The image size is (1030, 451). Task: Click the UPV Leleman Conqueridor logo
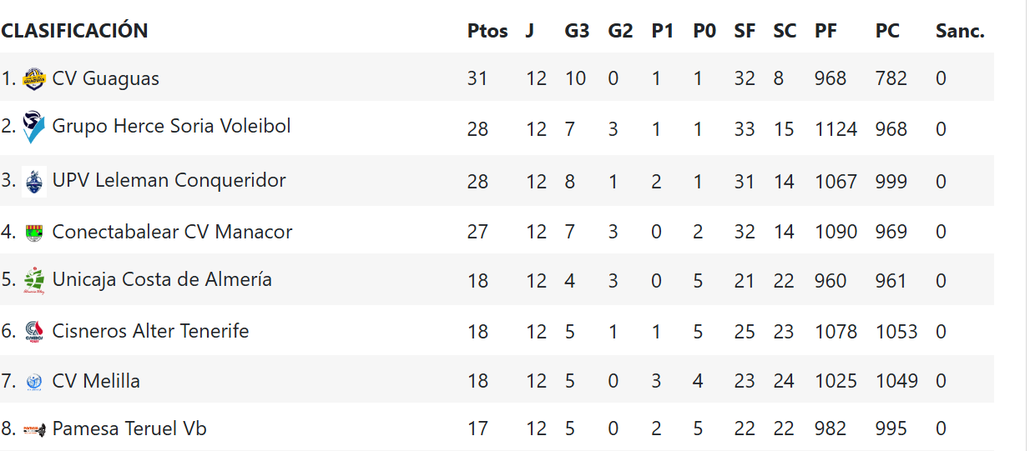coord(33,181)
